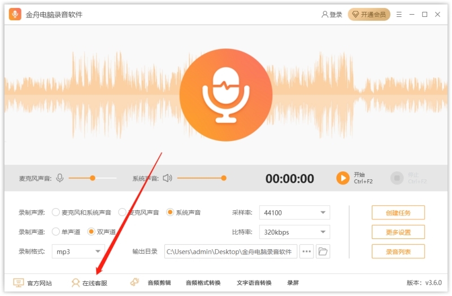Screen dimensions: 452x296
Task: Click the orange app logo icon
Action: 15,14
